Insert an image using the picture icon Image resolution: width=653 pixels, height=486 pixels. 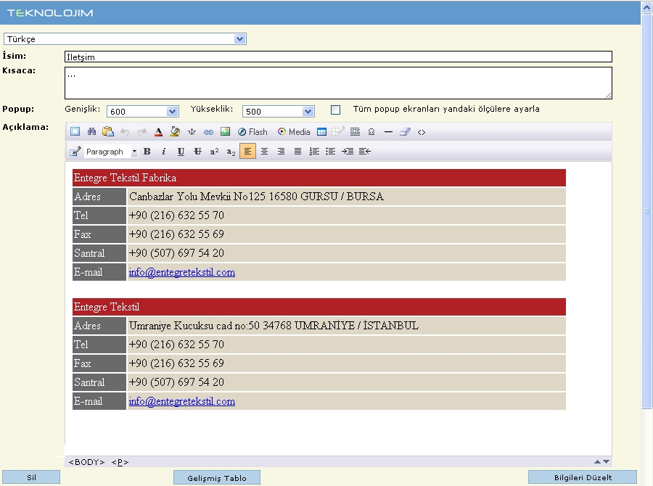point(225,132)
